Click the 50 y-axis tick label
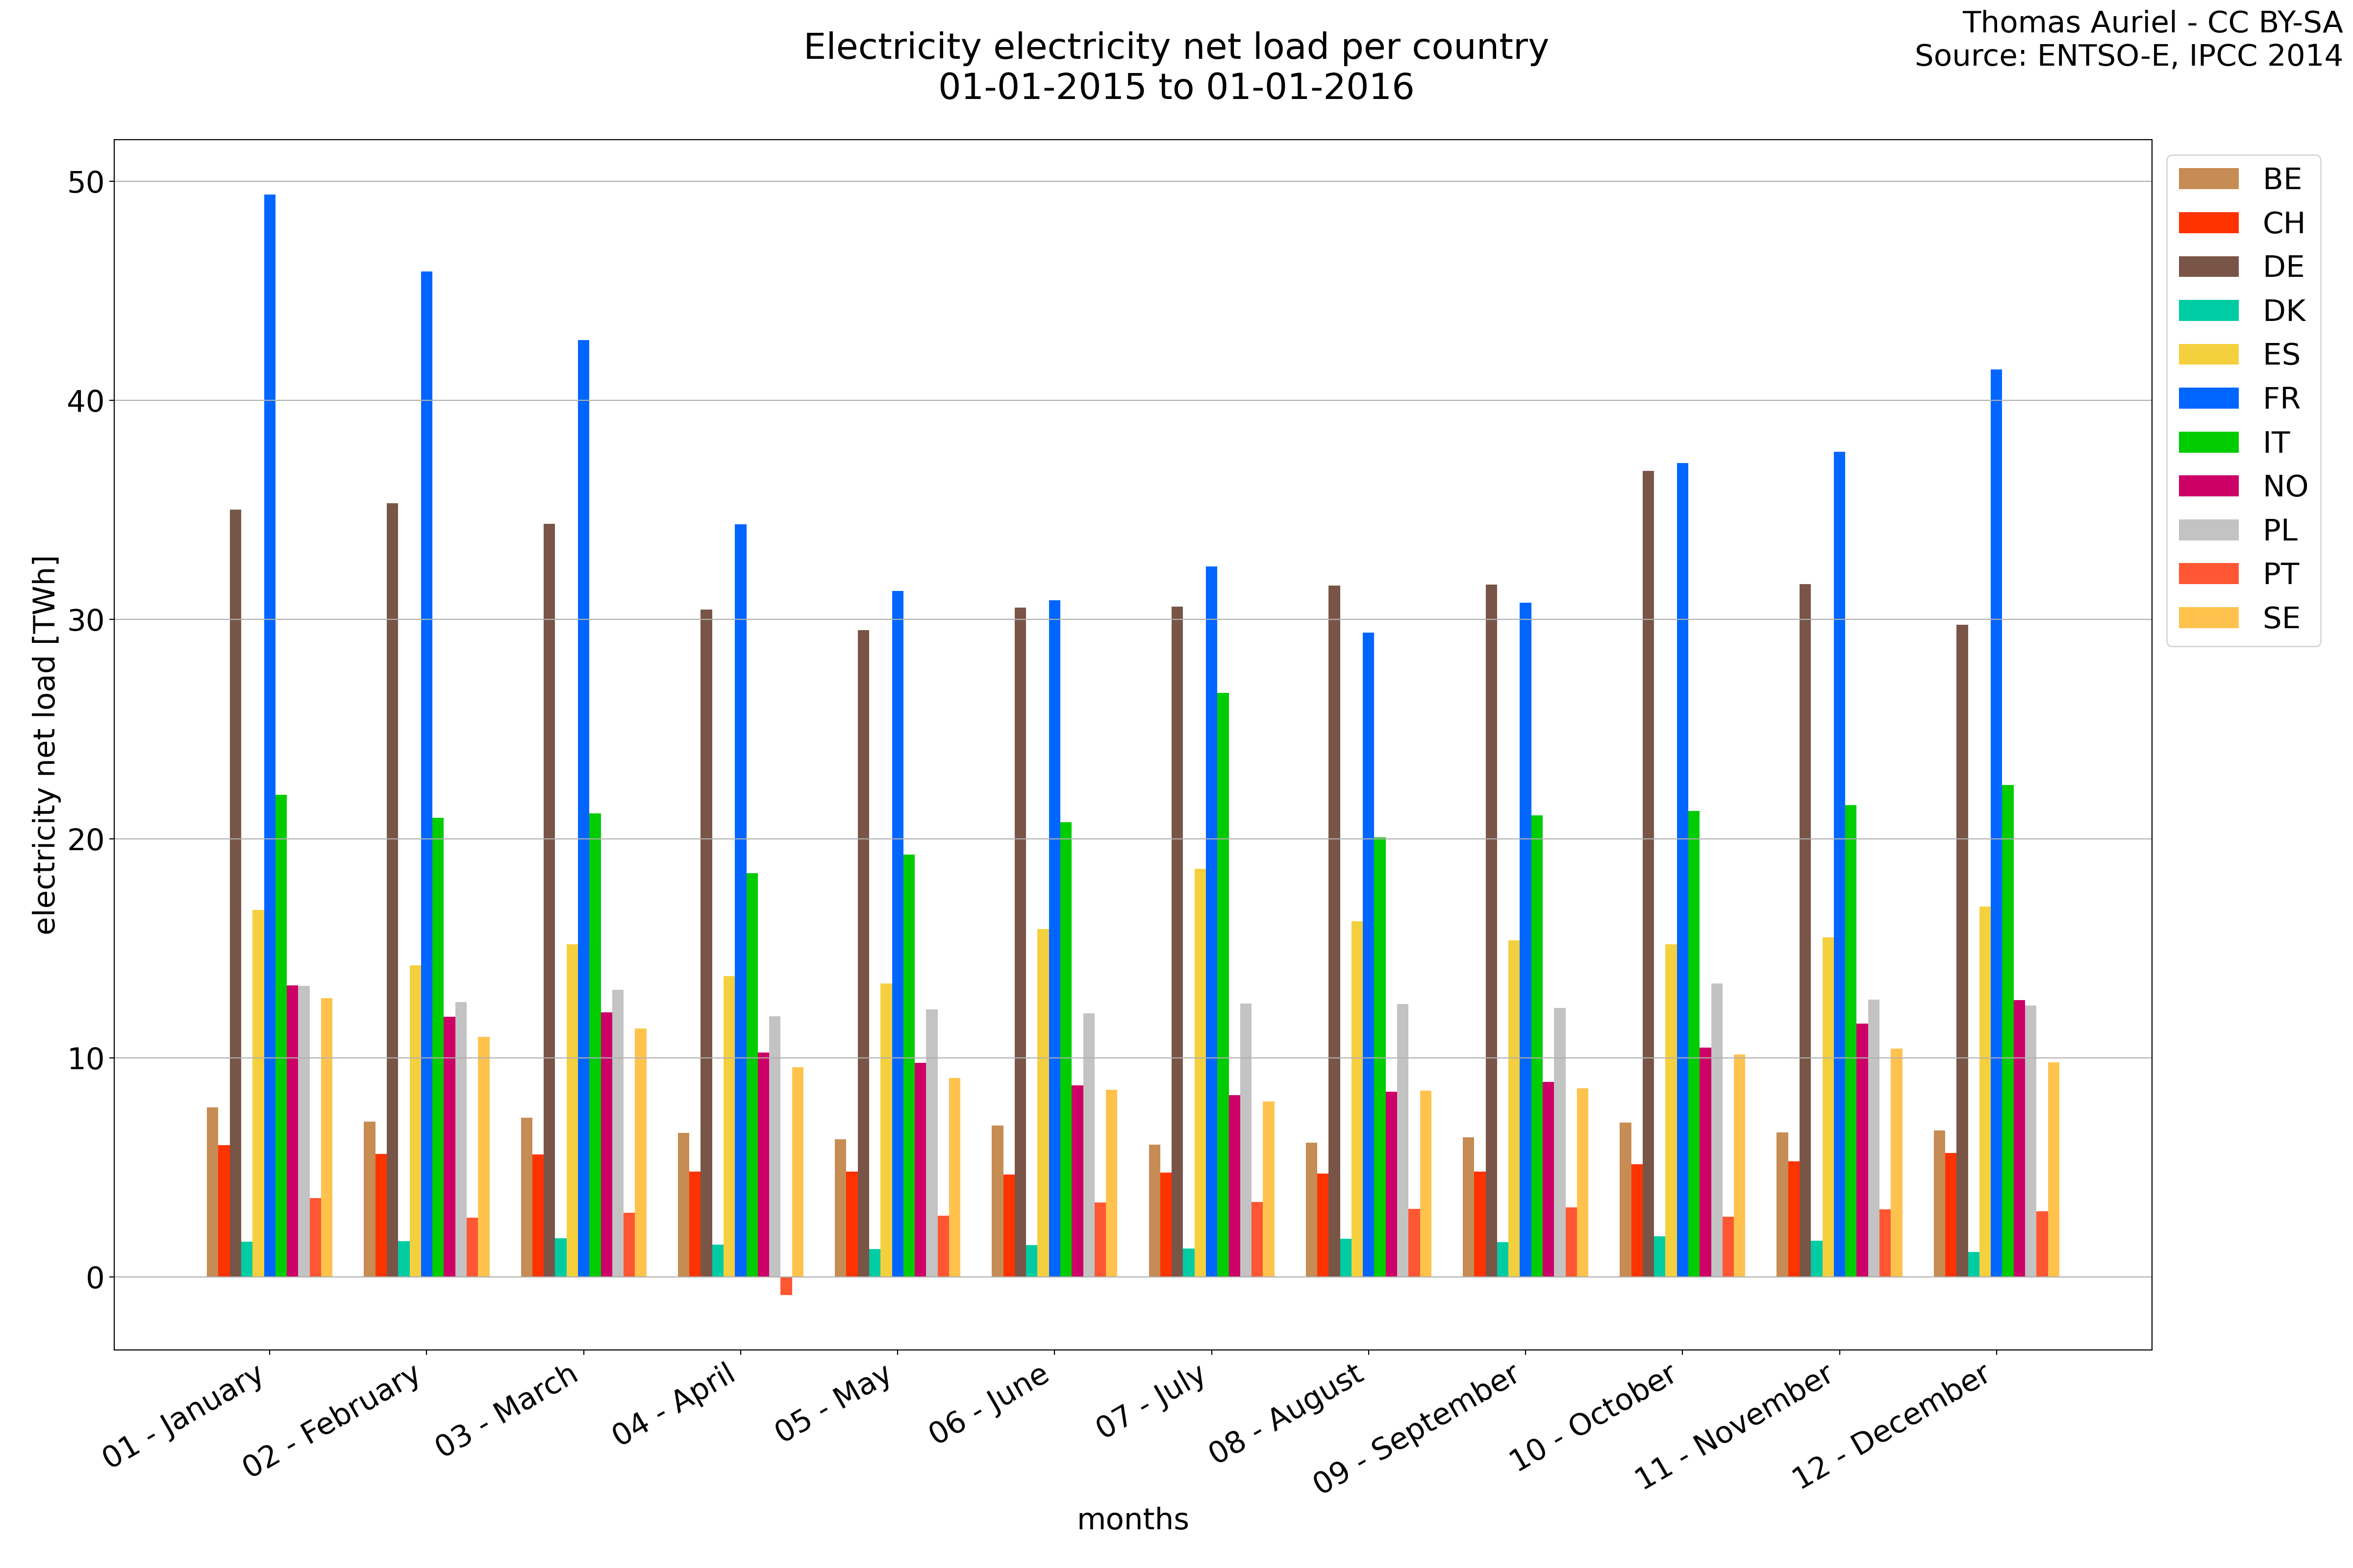Viewport: 2353px width, 1568px height. click(x=86, y=182)
